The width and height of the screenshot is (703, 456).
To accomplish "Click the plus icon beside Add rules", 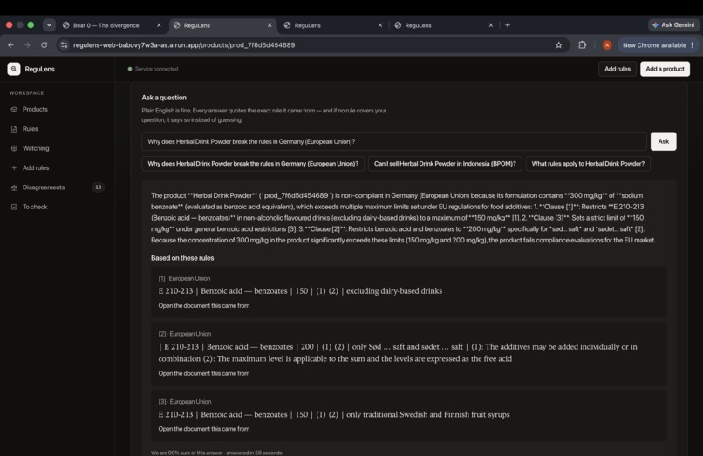I will [14, 167].
